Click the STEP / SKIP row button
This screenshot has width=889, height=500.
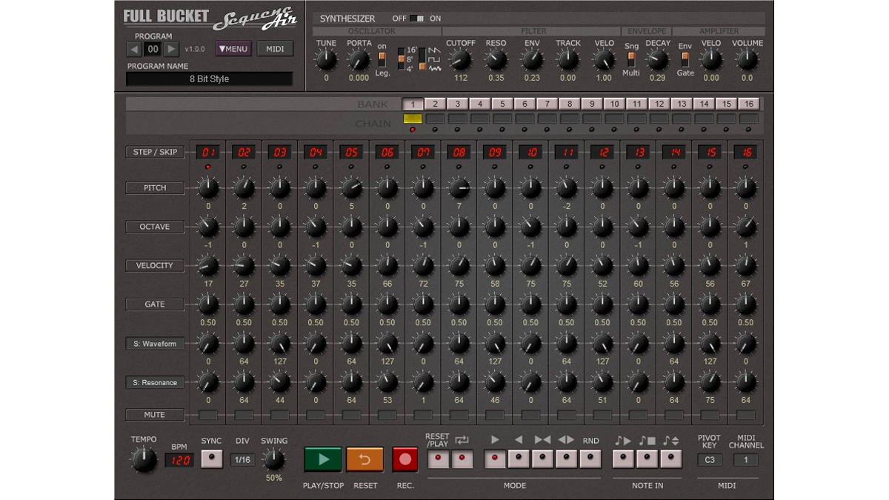click(155, 152)
